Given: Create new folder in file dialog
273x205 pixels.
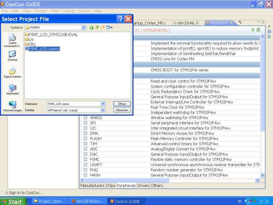Looking at the screenshot, I should 102,27.
